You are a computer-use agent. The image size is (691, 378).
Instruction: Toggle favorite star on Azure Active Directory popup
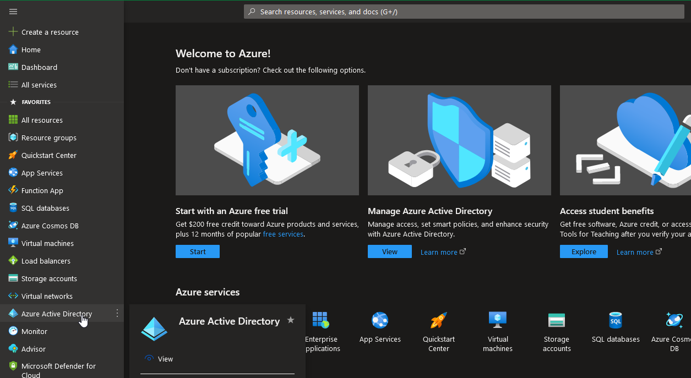291,320
